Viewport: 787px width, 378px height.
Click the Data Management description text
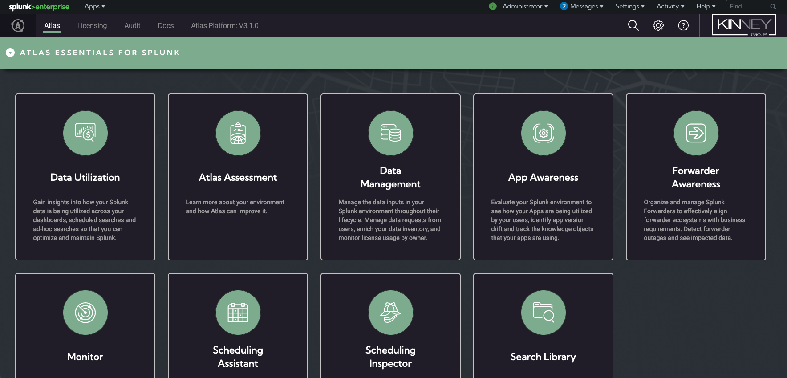(390, 220)
